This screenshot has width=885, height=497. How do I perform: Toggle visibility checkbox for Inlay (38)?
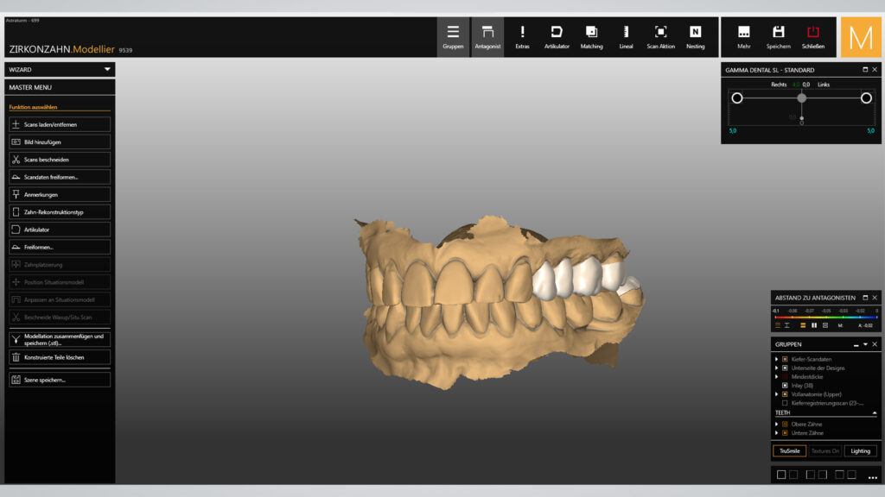click(x=785, y=386)
